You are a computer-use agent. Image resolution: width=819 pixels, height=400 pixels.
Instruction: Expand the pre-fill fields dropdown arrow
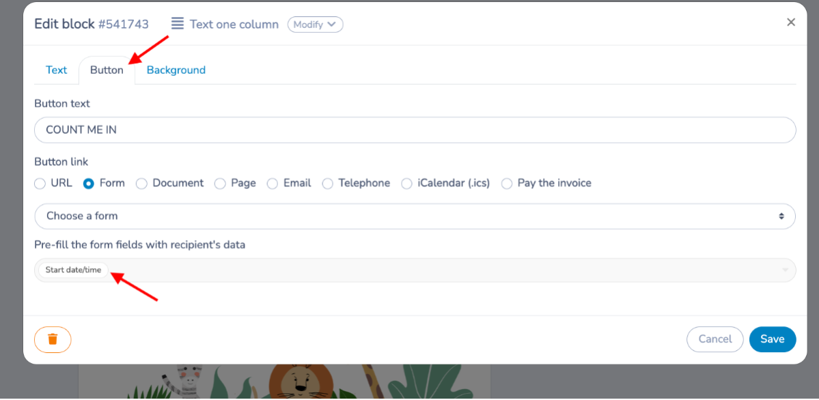coord(785,270)
